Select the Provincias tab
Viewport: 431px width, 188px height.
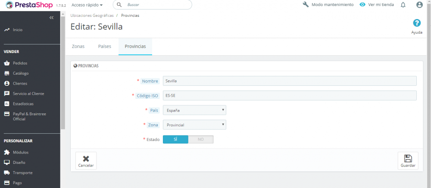pyautogui.click(x=135, y=47)
